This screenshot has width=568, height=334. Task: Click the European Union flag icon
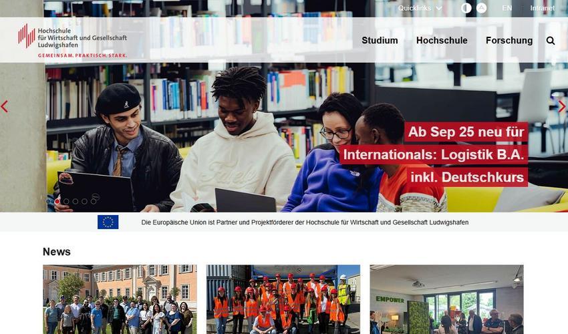108,222
